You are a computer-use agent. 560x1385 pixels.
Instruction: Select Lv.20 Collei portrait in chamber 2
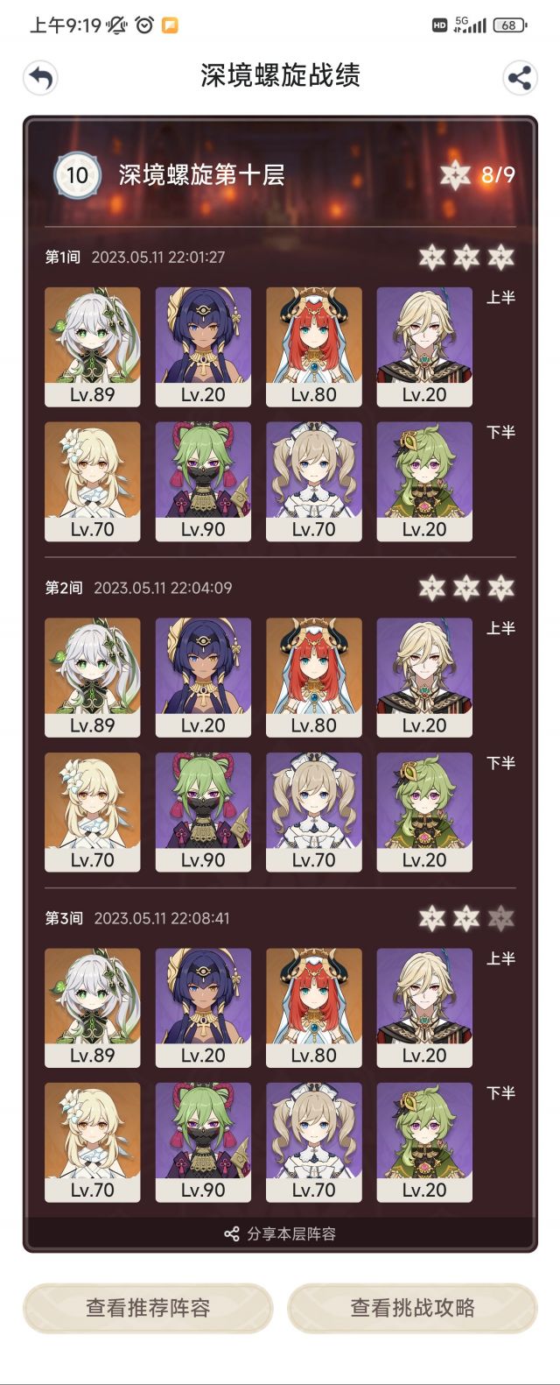click(424, 812)
